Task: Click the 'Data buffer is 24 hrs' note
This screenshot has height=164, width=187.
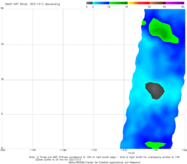Action: point(58,160)
